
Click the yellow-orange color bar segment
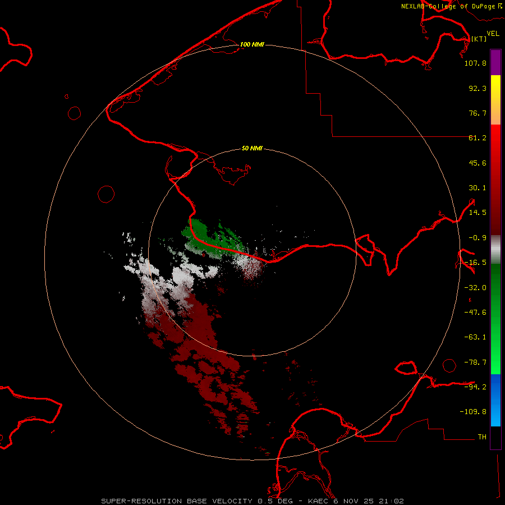pos(495,100)
